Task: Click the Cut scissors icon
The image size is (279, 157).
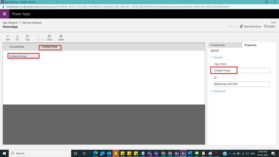Action: [x=17, y=36]
